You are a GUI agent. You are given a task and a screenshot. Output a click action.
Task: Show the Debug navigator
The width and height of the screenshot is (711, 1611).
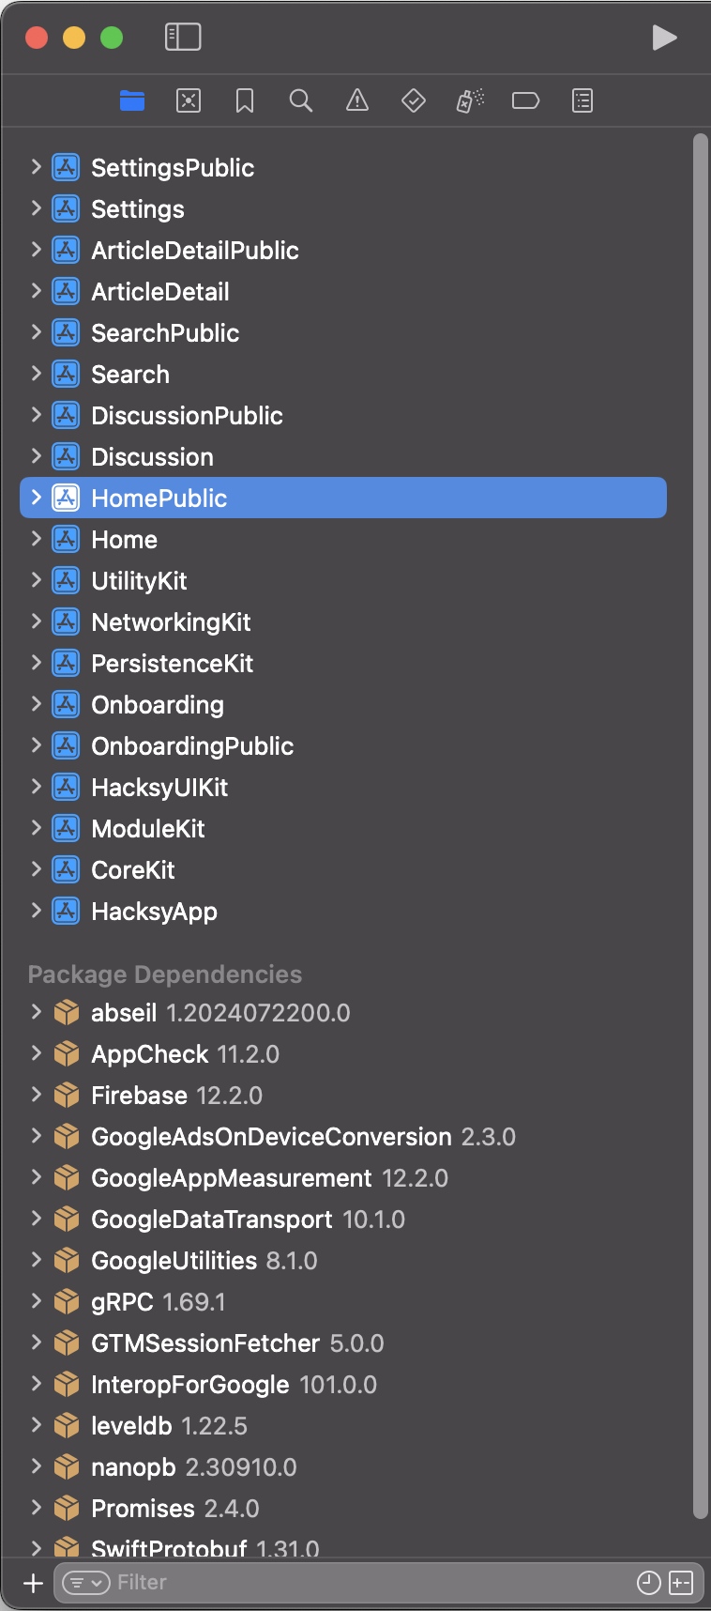click(470, 100)
